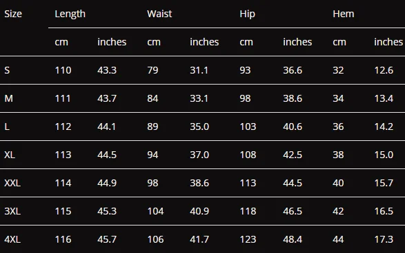Screen dimensions: 405x253
Task: Click the 3XL size row label
Action: [12, 211]
